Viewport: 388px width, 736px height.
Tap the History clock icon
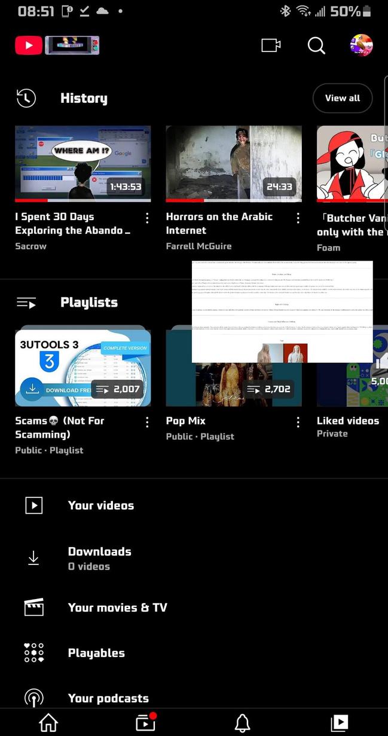click(26, 99)
